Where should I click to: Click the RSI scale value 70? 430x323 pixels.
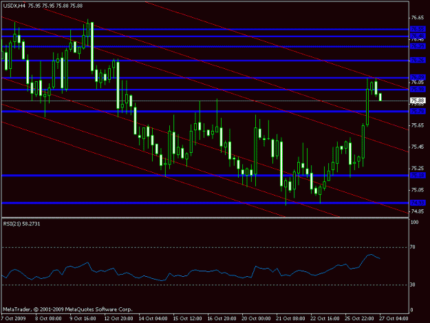pyautogui.click(x=412, y=247)
